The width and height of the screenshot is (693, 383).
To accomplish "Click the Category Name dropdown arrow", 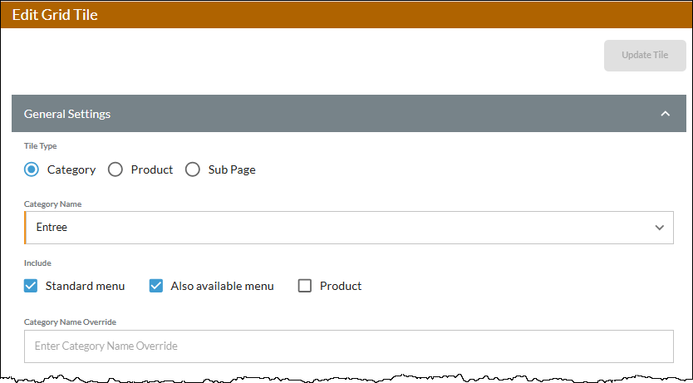I will (660, 228).
